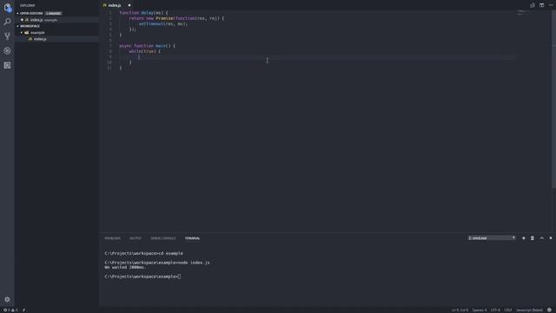The image size is (556, 313).
Task: Click the 'function delay(ms)' code line
Action: coord(143,13)
